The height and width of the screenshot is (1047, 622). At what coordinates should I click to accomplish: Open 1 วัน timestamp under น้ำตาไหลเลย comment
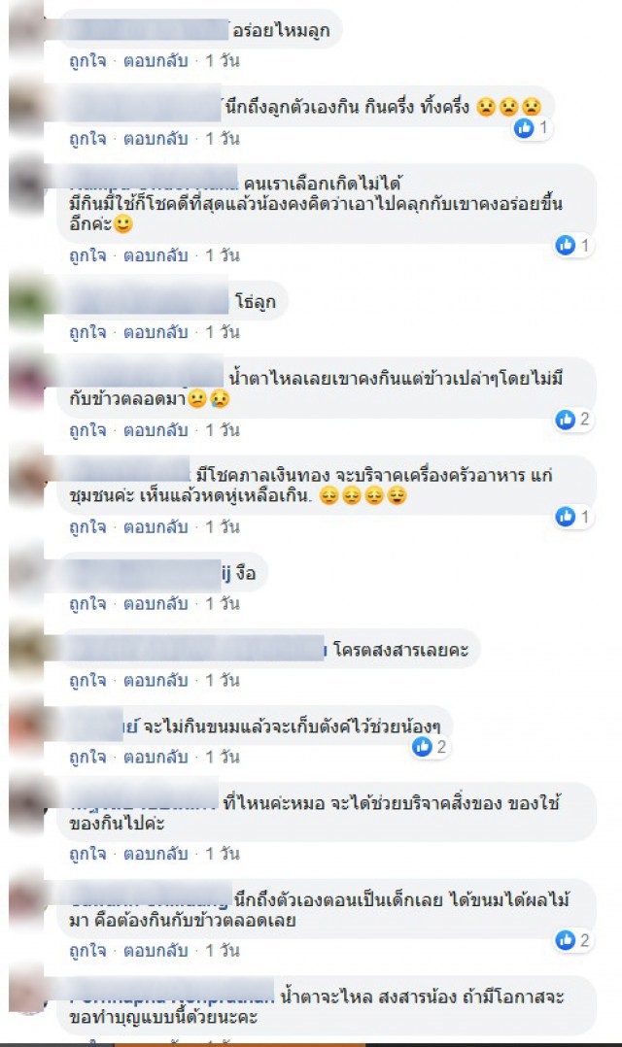click(223, 430)
